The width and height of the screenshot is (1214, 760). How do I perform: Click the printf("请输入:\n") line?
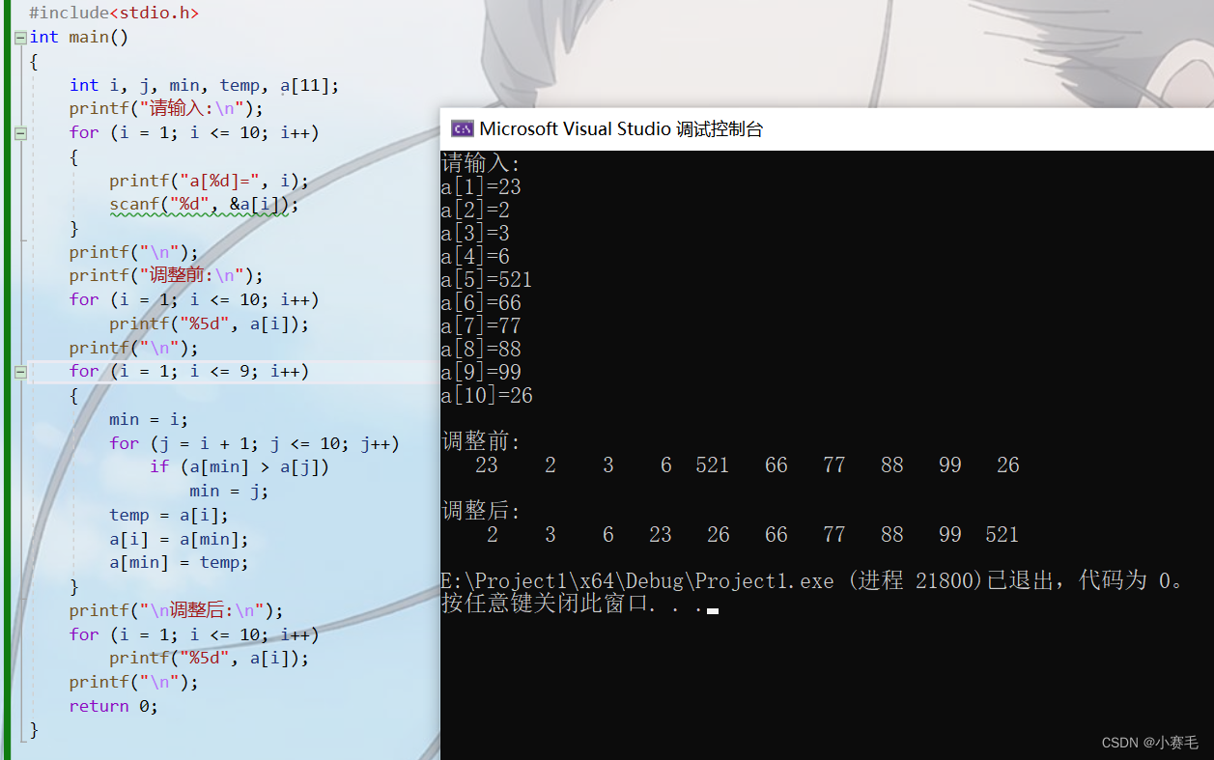[165, 109]
